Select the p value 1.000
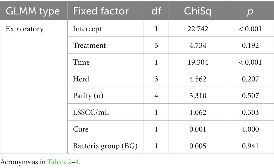The width and height of the screenshot is (274, 168). point(250,129)
